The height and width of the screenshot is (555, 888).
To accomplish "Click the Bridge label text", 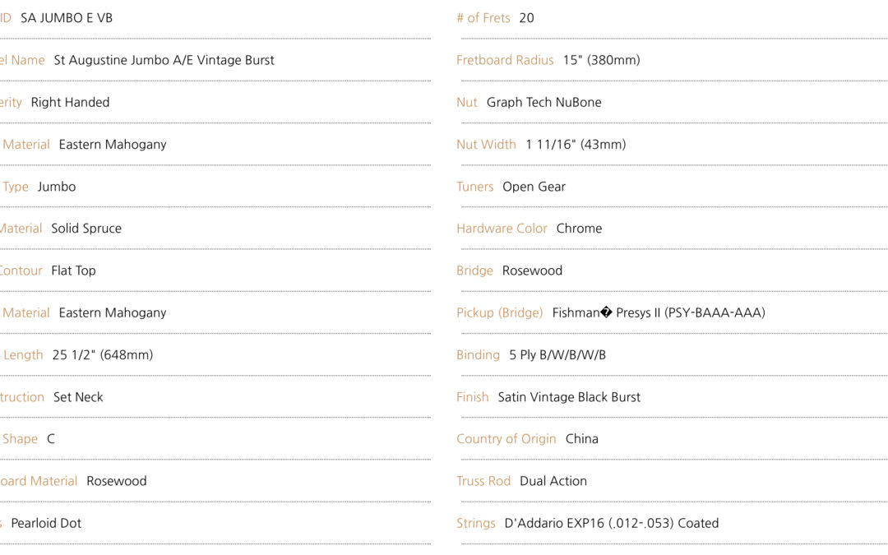I will pos(474,271).
